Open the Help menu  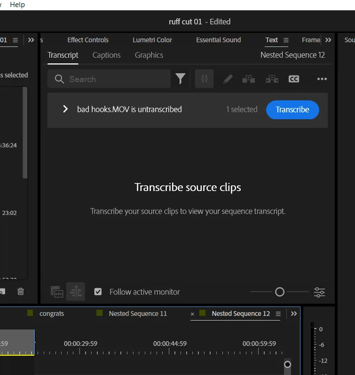coord(17,5)
